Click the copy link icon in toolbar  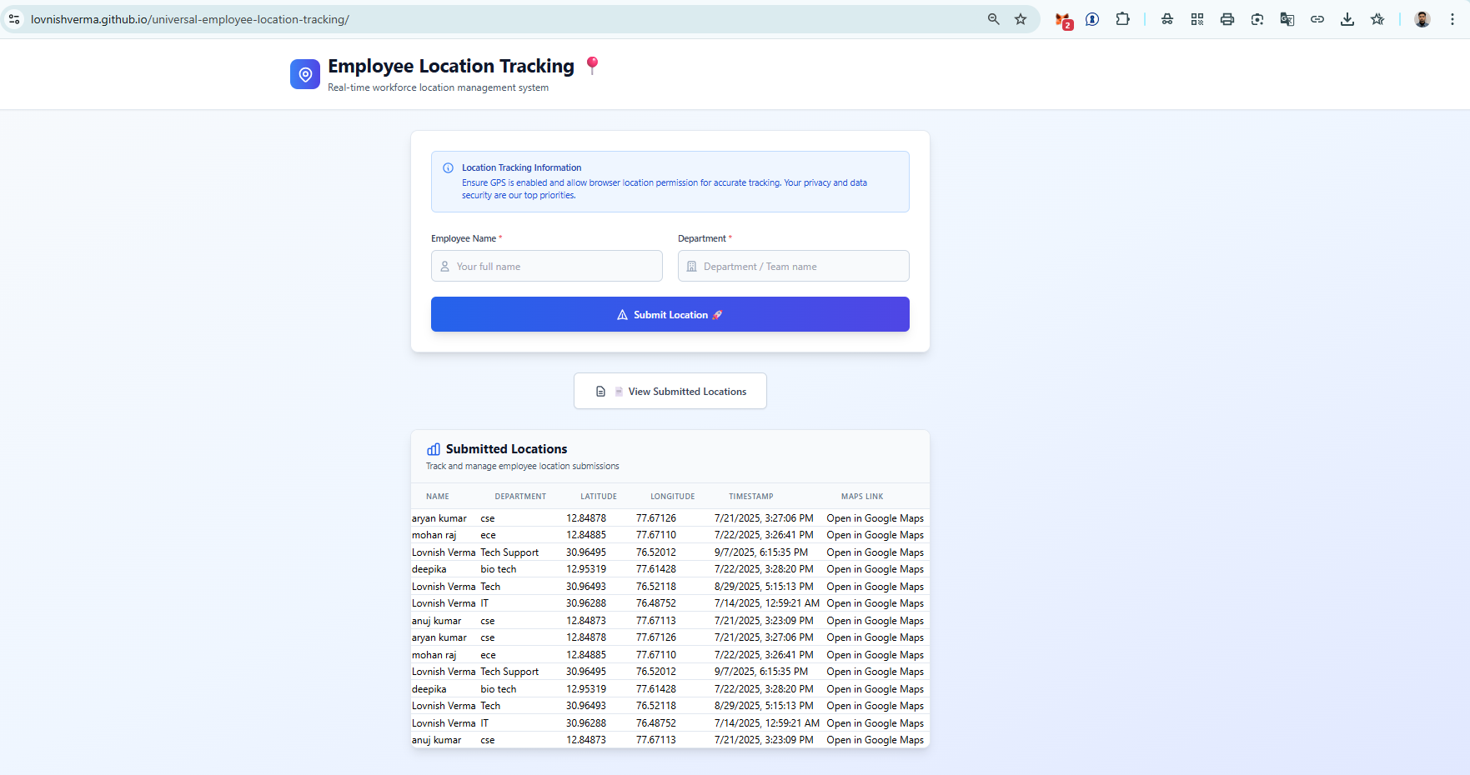(1317, 18)
